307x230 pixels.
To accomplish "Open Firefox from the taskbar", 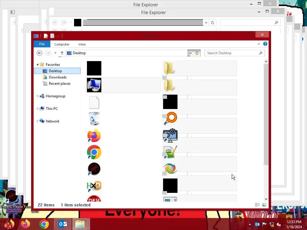I will [x=25, y=224].
